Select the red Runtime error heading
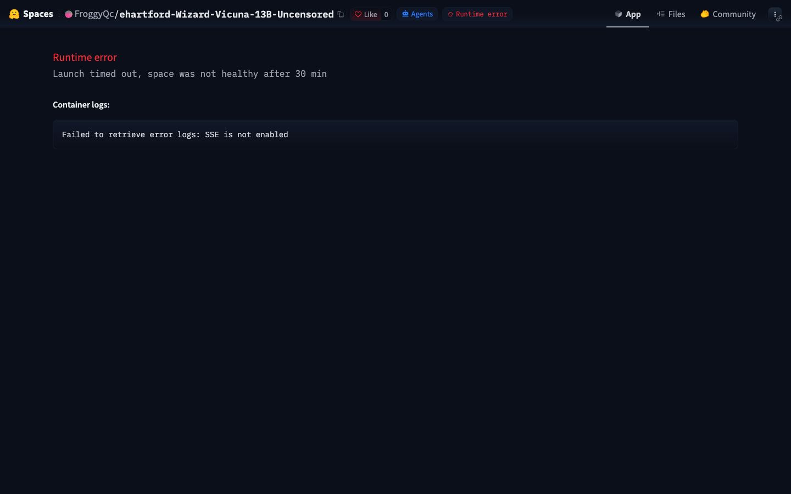Screen dimensions: 791x494 (85, 57)
